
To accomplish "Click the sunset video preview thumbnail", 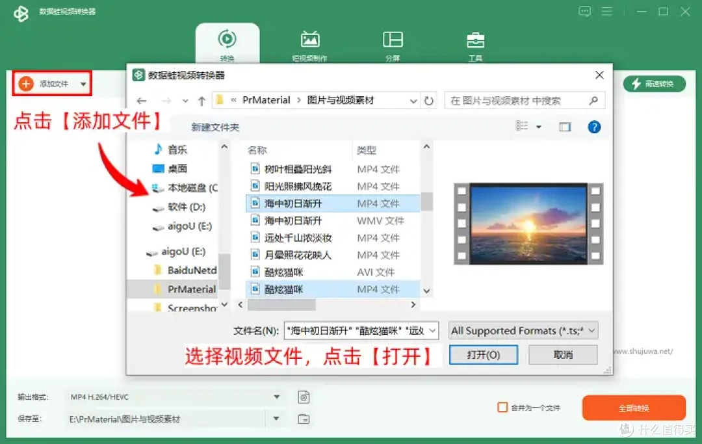I will coord(528,224).
